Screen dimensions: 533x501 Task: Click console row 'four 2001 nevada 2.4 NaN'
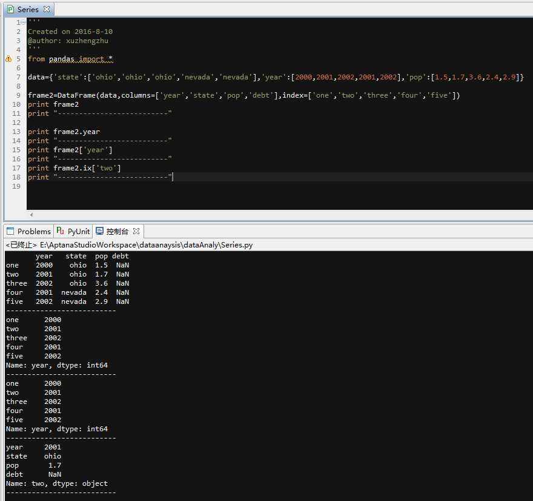[67, 292]
